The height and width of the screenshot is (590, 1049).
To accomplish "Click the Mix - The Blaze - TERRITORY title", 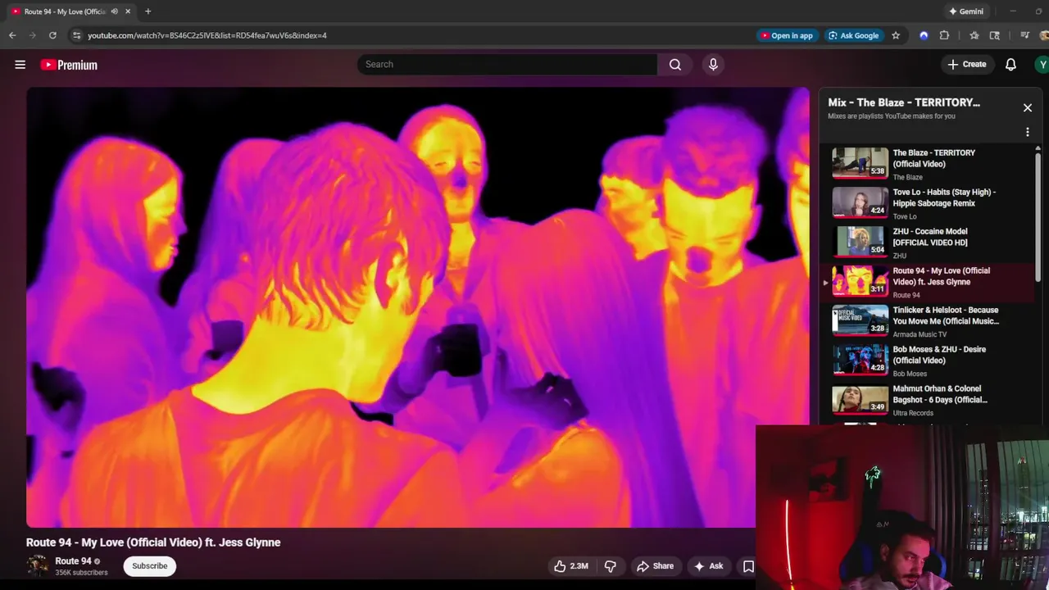I will (x=904, y=102).
